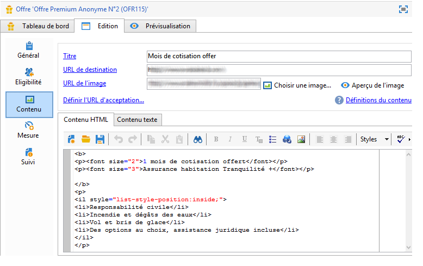Switch to the Contenu texte tab
The width and height of the screenshot is (423, 266).
[x=138, y=120]
